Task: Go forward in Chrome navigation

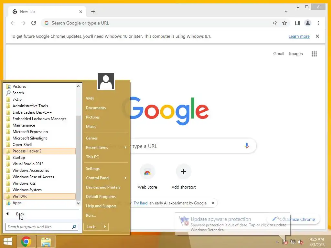Action: click(23, 23)
